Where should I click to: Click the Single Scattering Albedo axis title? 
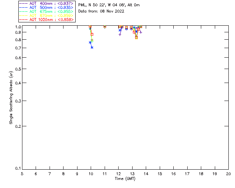(x=11, y=98)
